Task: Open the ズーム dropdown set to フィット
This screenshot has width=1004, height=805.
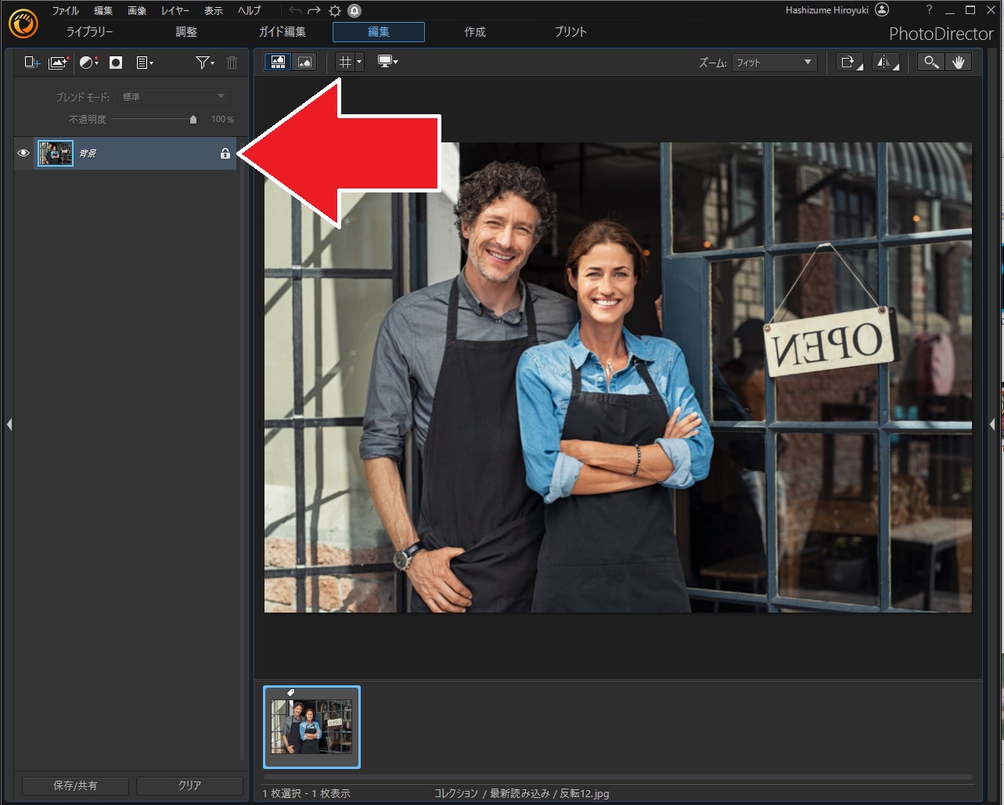Action: click(774, 63)
